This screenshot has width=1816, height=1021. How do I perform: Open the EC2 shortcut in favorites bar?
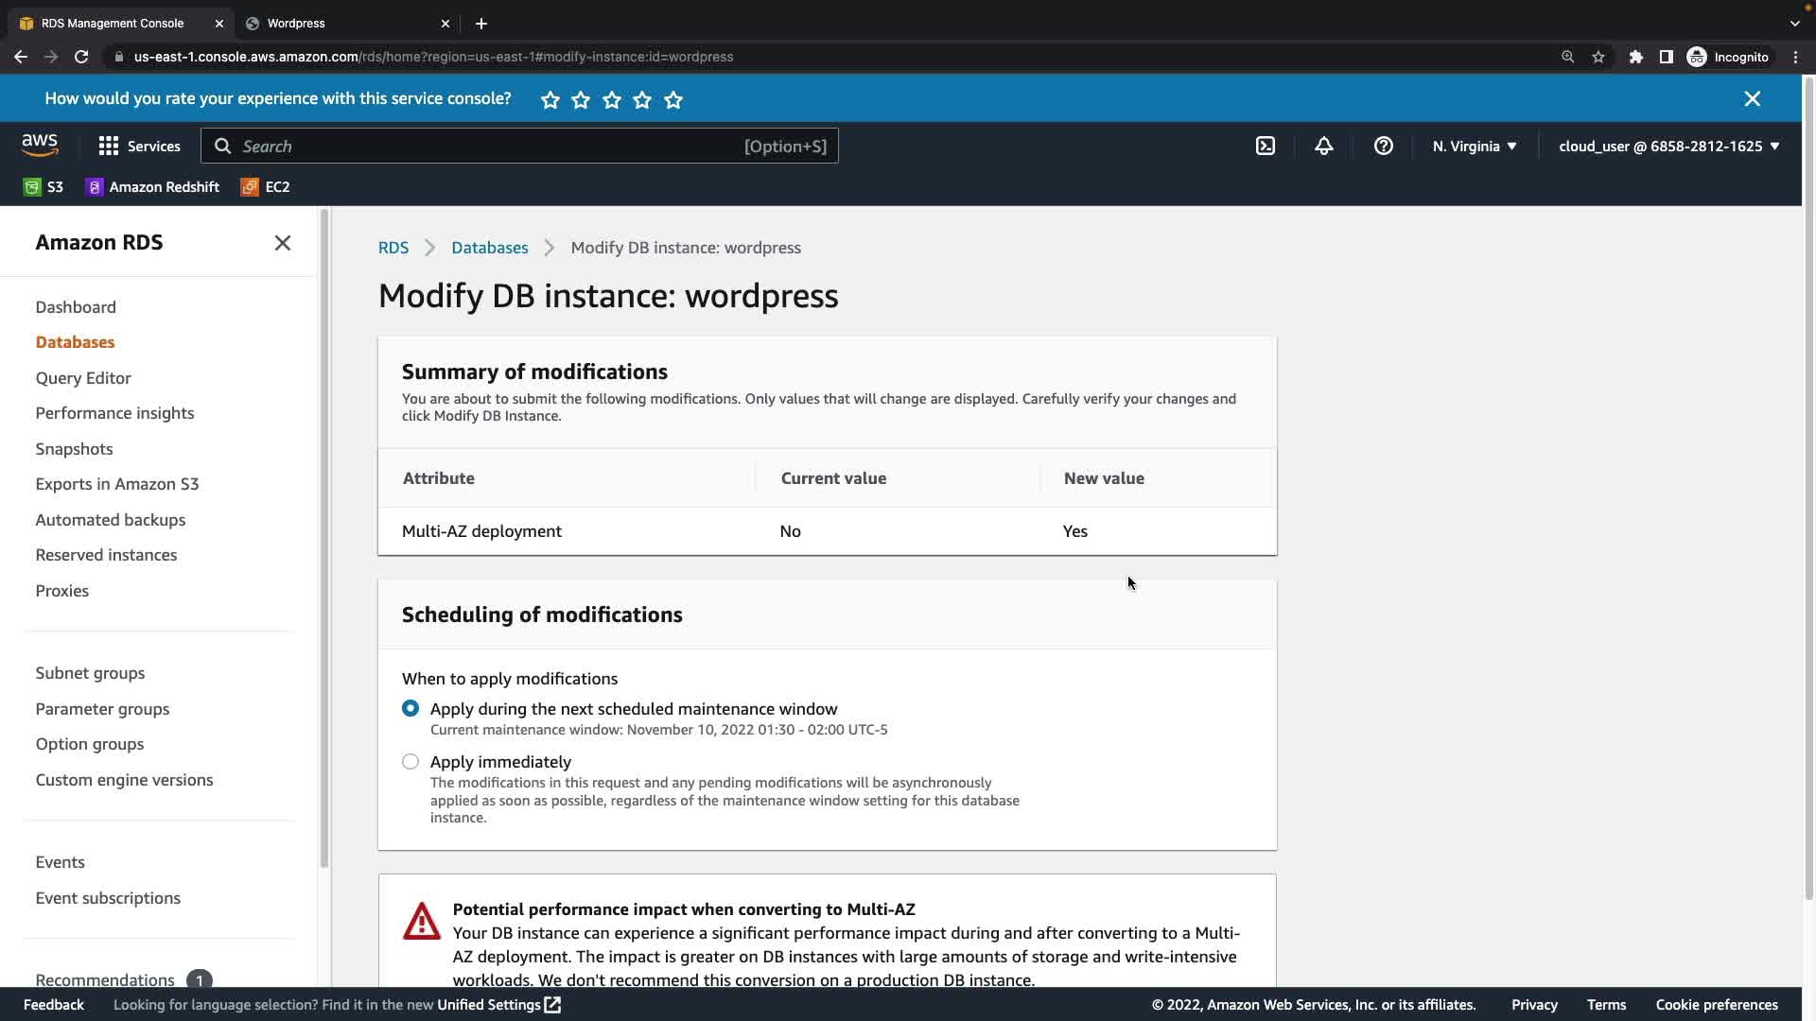266,187
